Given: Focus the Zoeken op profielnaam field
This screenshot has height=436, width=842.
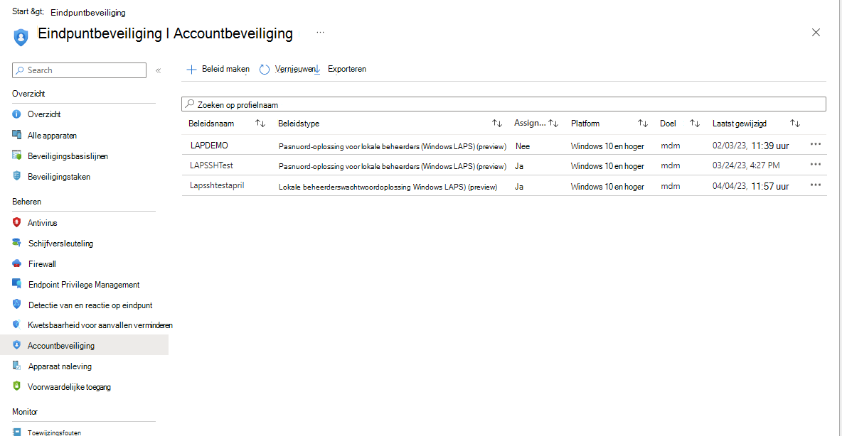Looking at the screenshot, I should click(x=503, y=104).
